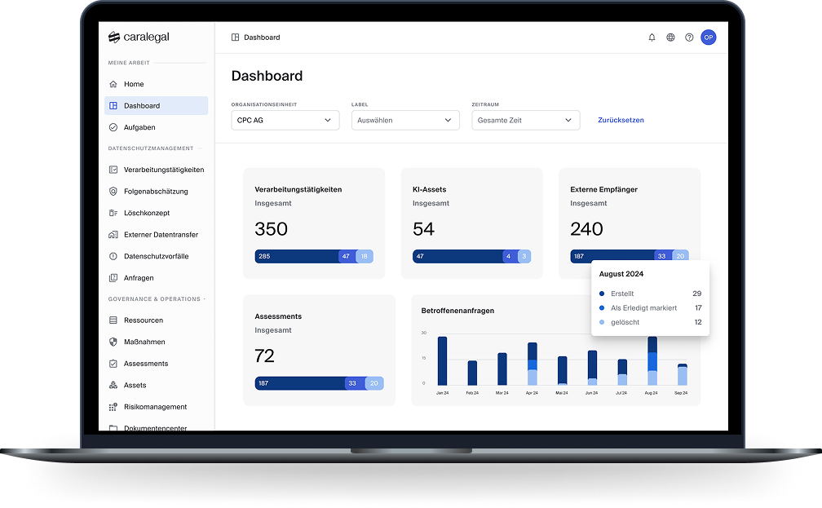Click the 47 segment of KI-Assets bar
The width and height of the screenshot is (822, 508).
click(457, 256)
